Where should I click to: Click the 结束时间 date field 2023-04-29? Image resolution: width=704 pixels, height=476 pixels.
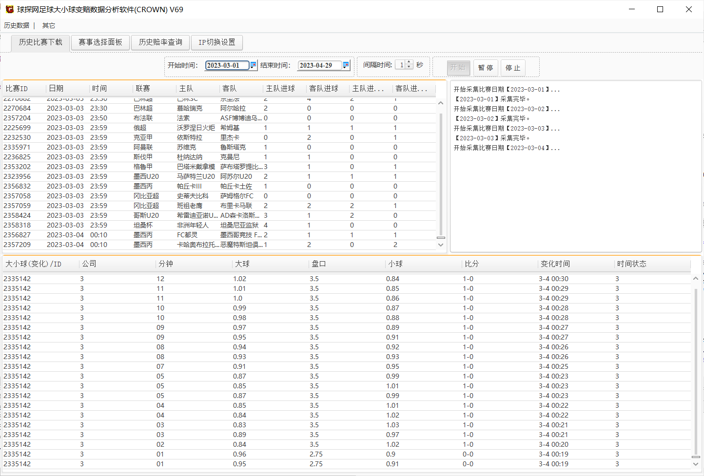point(320,65)
